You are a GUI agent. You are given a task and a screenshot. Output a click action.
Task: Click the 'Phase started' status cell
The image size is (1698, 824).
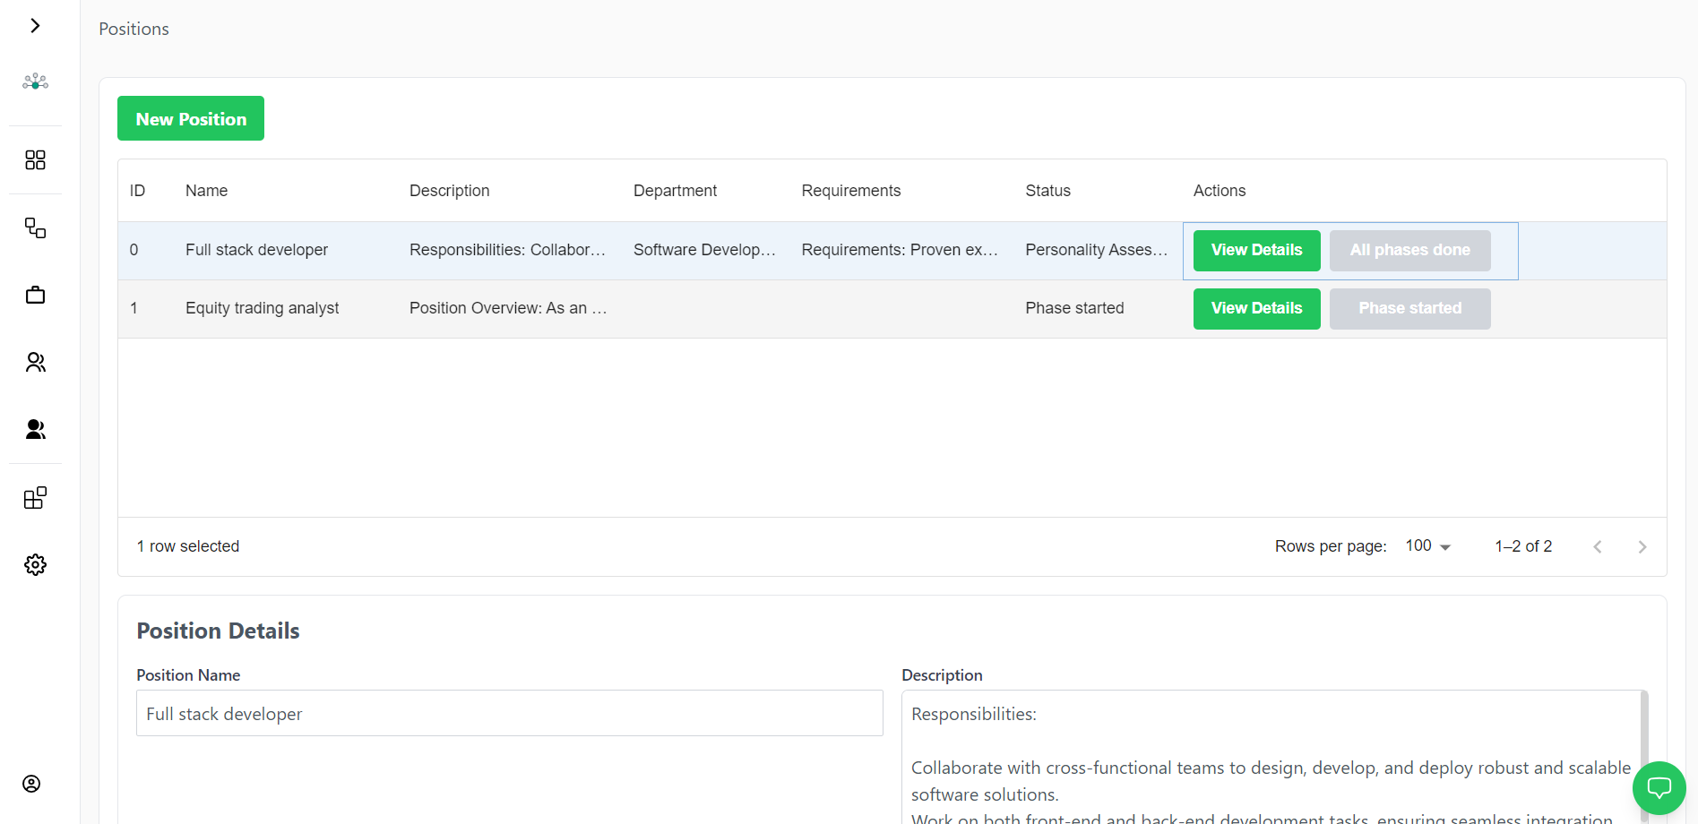(x=1074, y=308)
